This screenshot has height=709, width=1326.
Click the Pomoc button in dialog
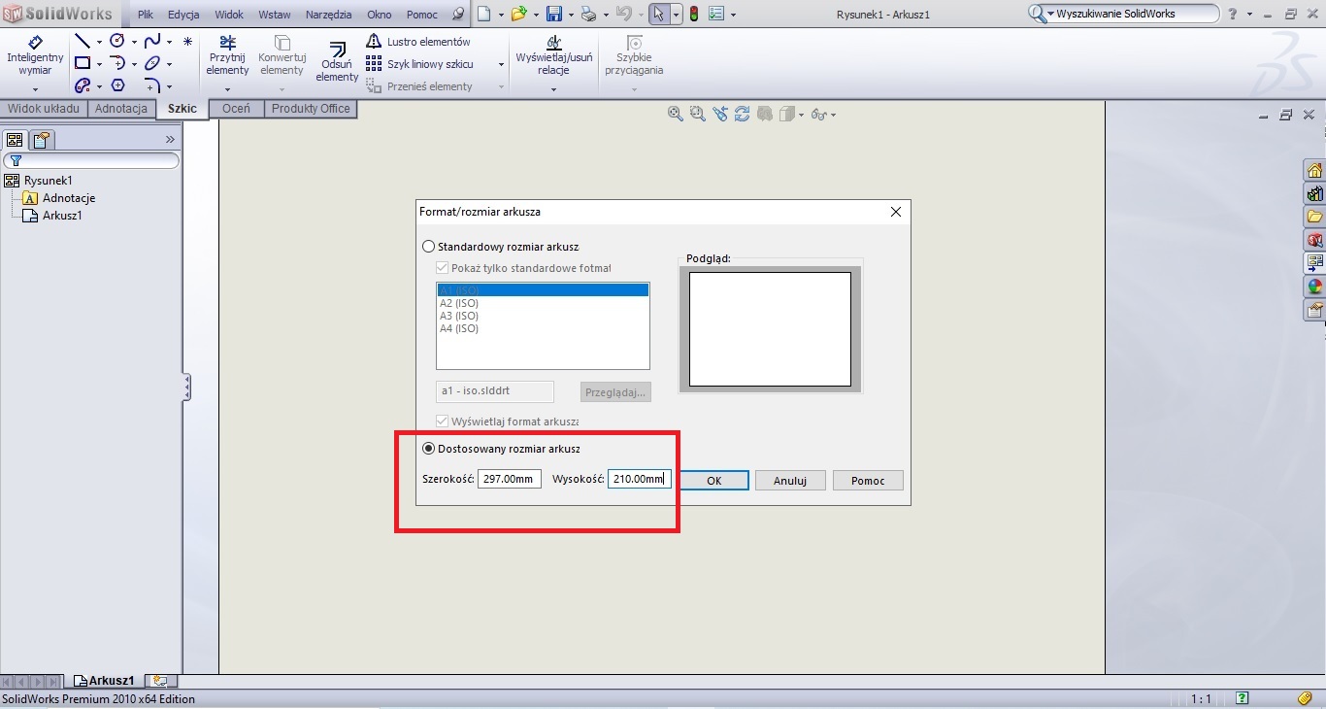click(868, 480)
